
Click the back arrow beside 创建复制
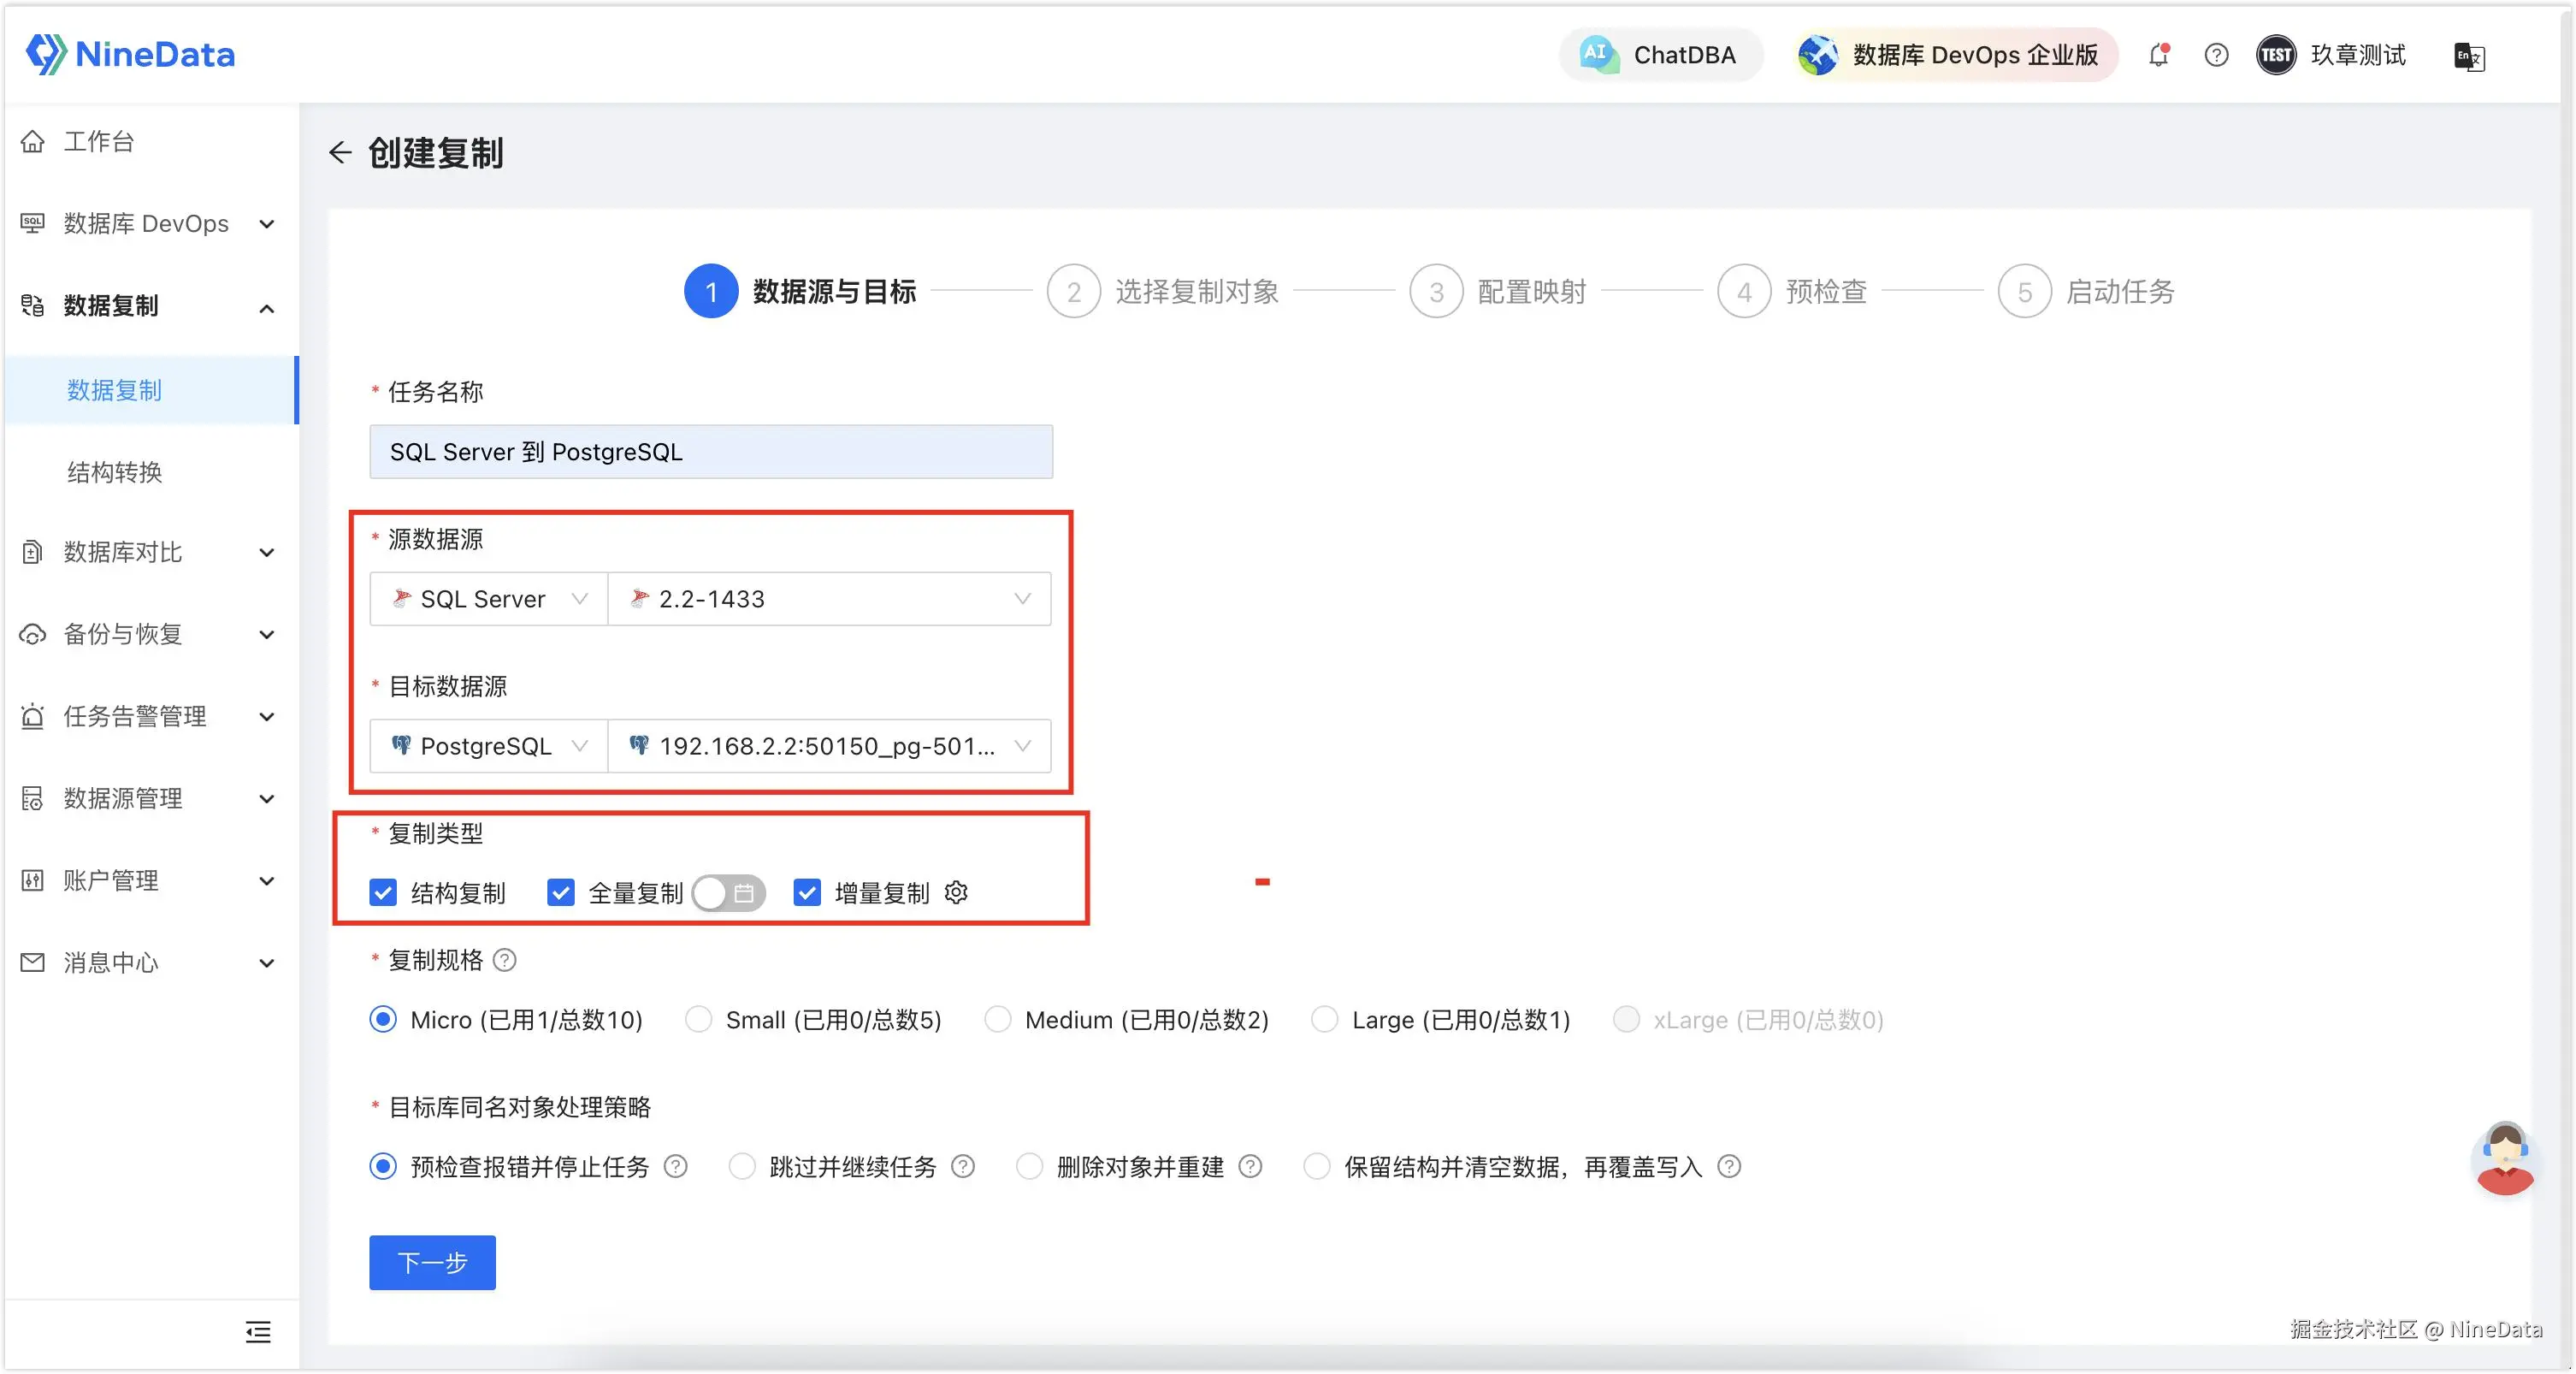point(340,152)
